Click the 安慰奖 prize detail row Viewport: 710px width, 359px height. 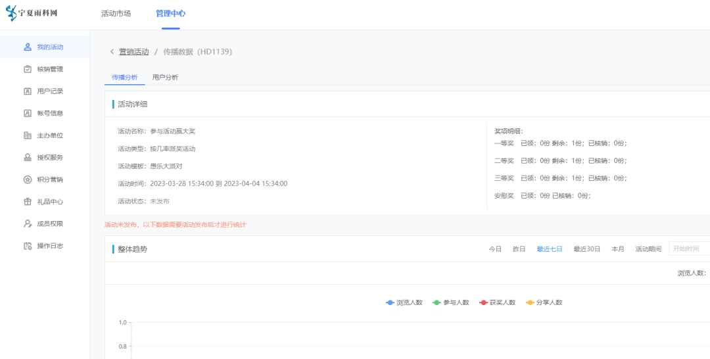tap(543, 195)
